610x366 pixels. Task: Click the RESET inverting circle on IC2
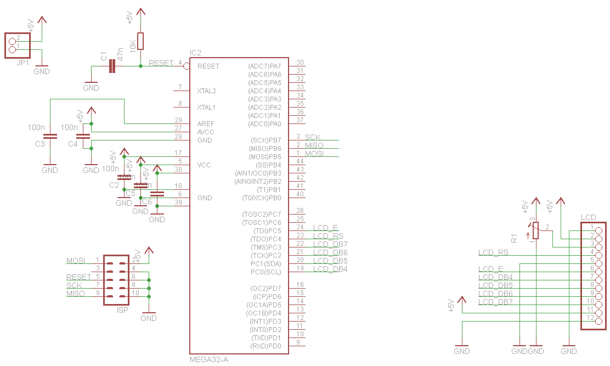point(187,66)
